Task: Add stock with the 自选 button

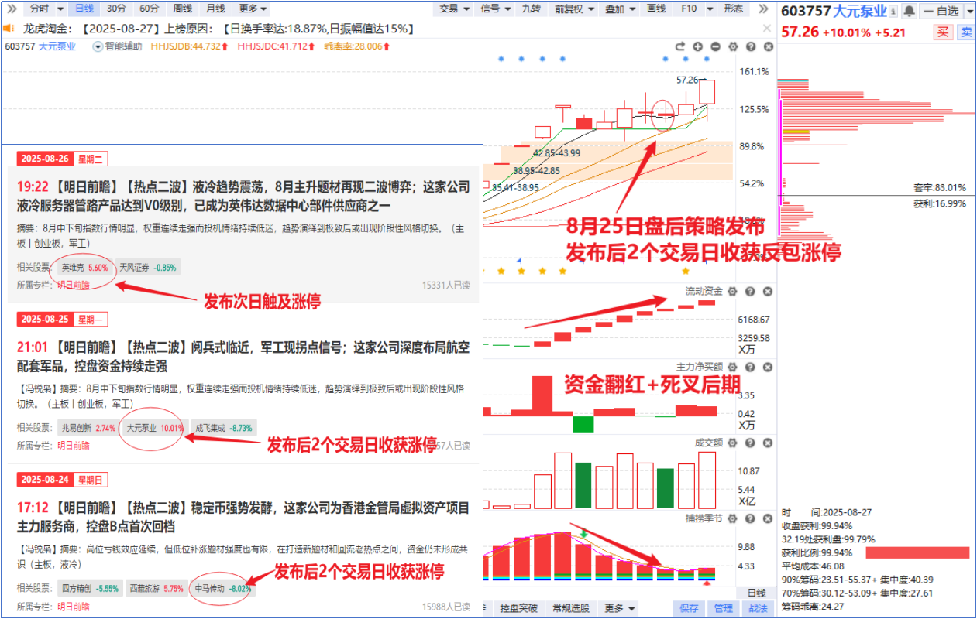Action: tap(940, 11)
